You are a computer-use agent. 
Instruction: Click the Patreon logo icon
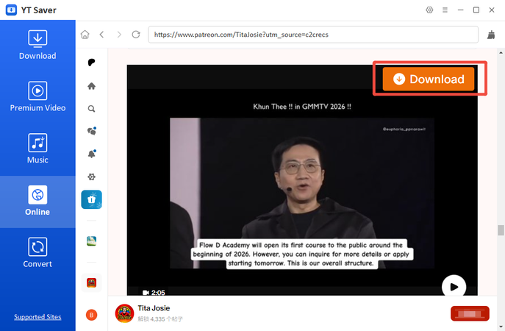point(91,63)
